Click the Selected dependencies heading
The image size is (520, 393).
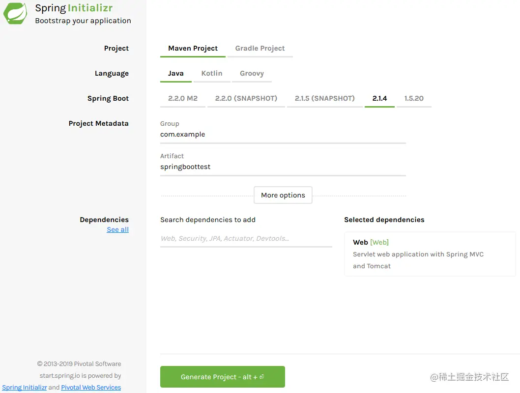coord(384,220)
